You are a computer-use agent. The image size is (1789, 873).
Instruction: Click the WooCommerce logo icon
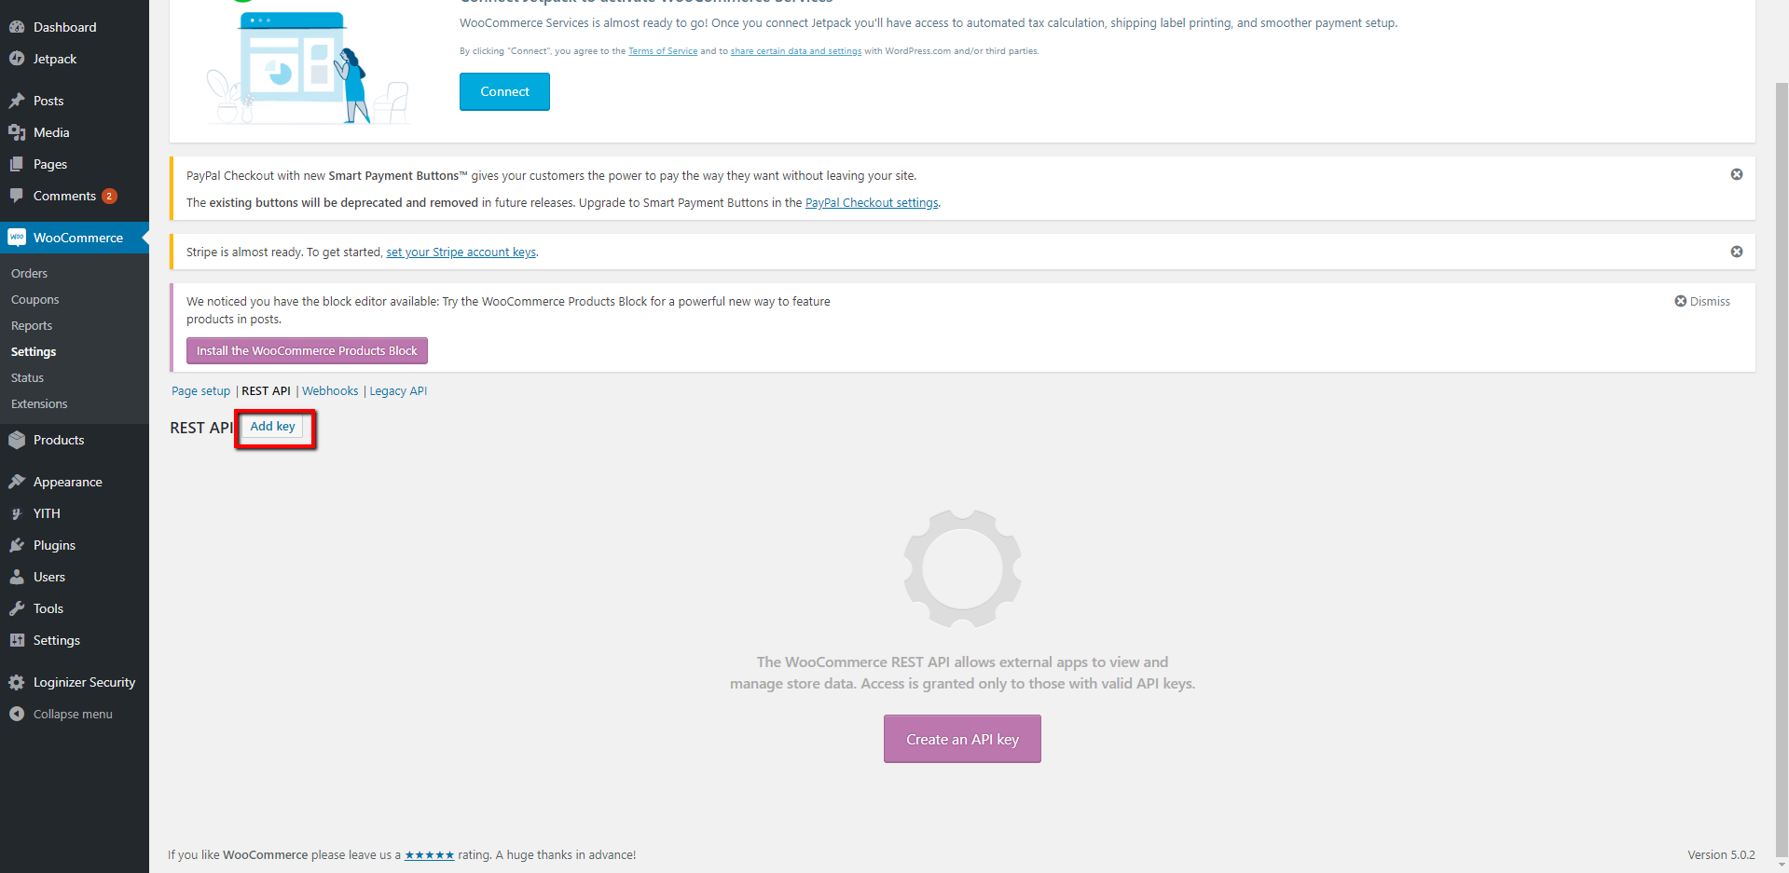[x=17, y=238]
